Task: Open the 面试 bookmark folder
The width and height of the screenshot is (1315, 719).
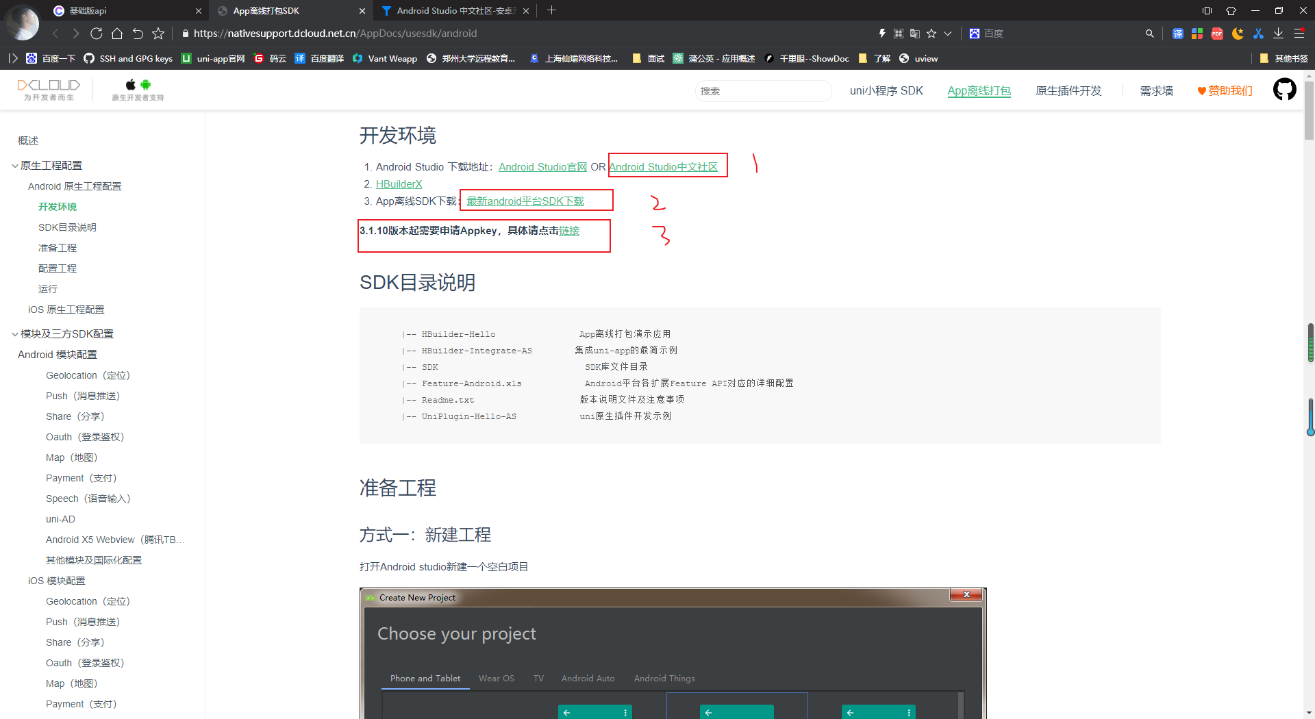Action: [648, 59]
